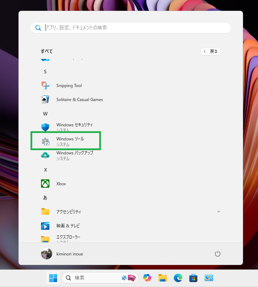Jump to letter index W
Screen dimensions: 258x287
point(45,114)
